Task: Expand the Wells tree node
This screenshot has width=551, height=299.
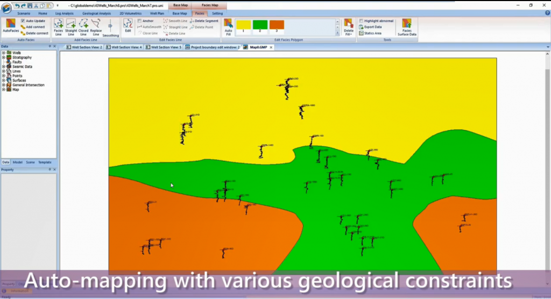Action: click(4, 53)
